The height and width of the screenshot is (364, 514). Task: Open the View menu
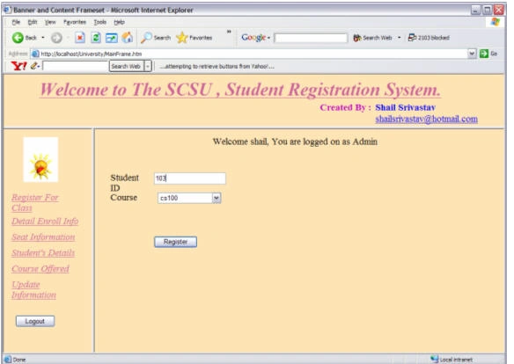tap(50, 22)
